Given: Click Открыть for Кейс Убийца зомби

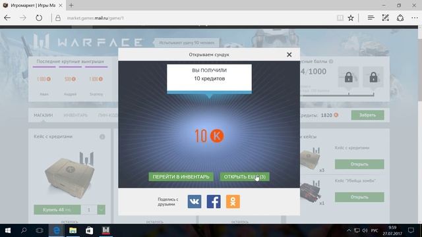Looking at the screenshot, I should pos(359,197).
